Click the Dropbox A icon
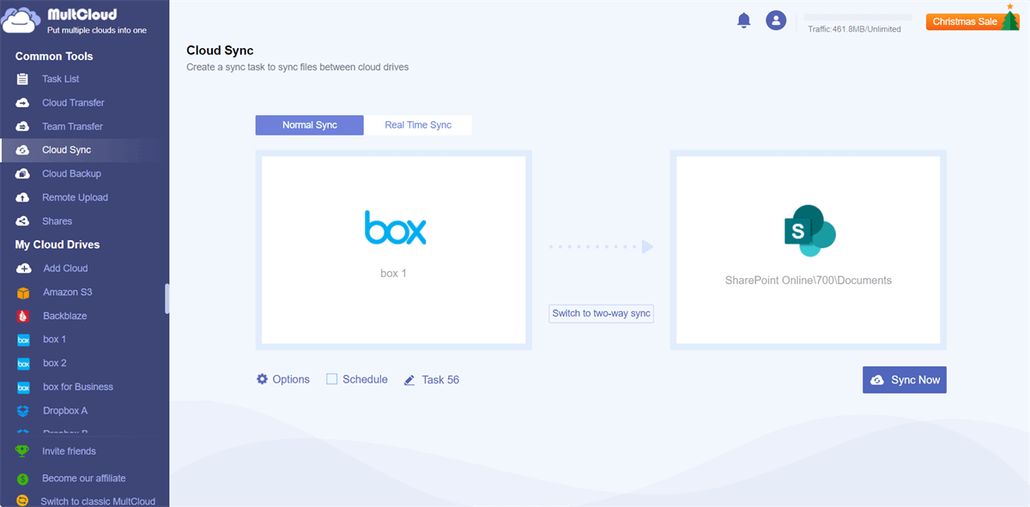 click(23, 411)
